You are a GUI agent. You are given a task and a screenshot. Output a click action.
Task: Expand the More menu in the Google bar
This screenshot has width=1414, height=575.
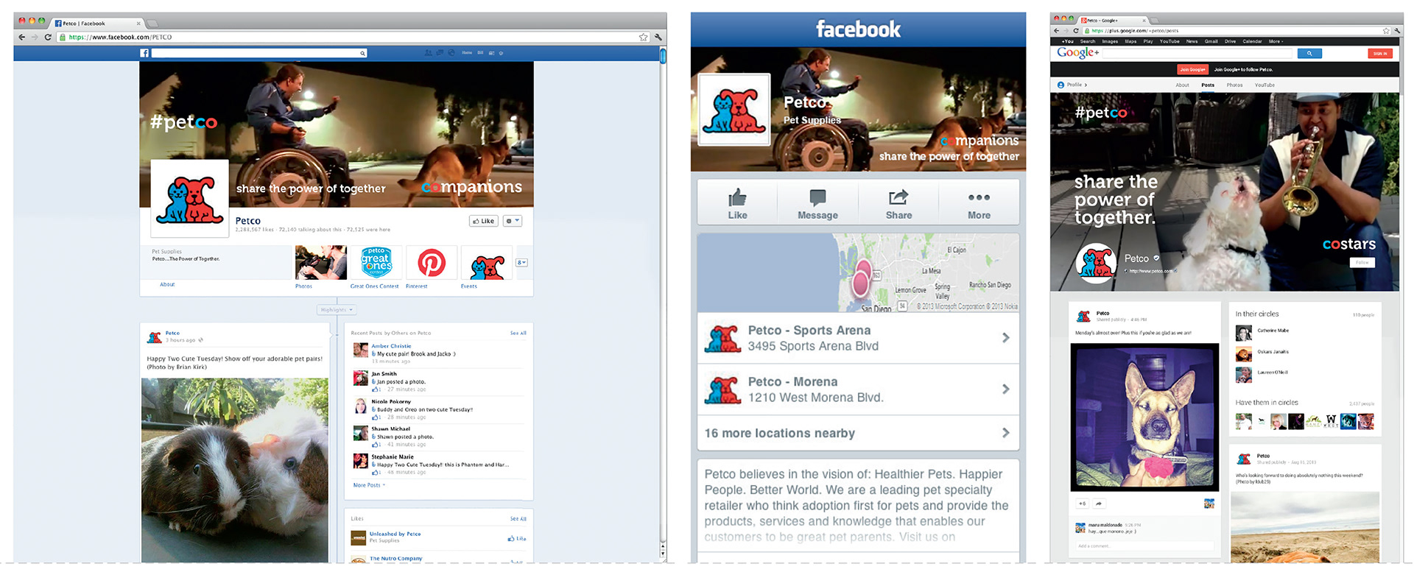point(1276,41)
